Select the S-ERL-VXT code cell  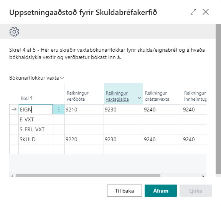[x=36, y=129]
